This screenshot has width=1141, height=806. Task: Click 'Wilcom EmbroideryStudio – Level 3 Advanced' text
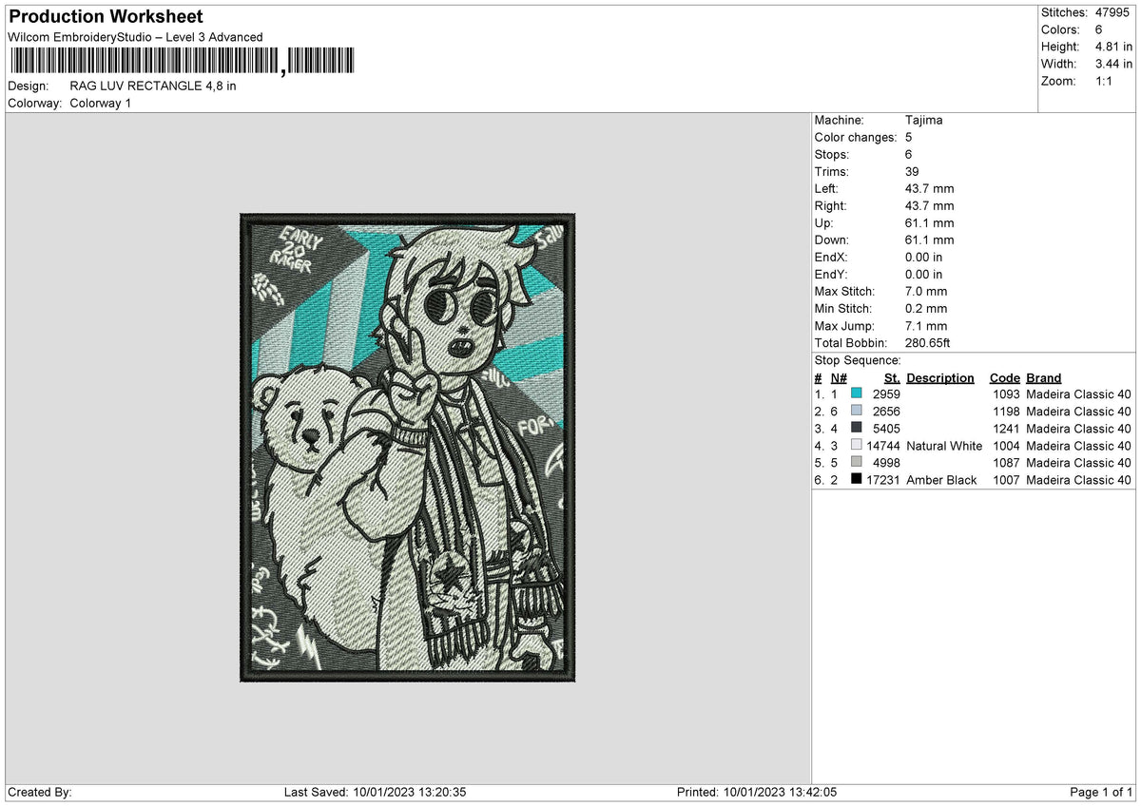(x=135, y=37)
